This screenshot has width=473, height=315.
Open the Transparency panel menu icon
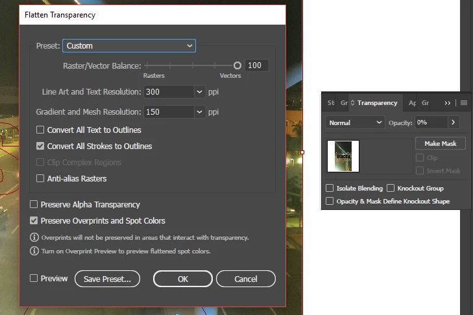coord(464,103)
